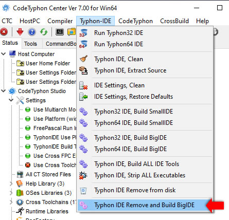This screenshot has height=220, width=229.
Task: Collapse the Host Computer tree node
Action: pyautogui.click(x=4, y=54)
